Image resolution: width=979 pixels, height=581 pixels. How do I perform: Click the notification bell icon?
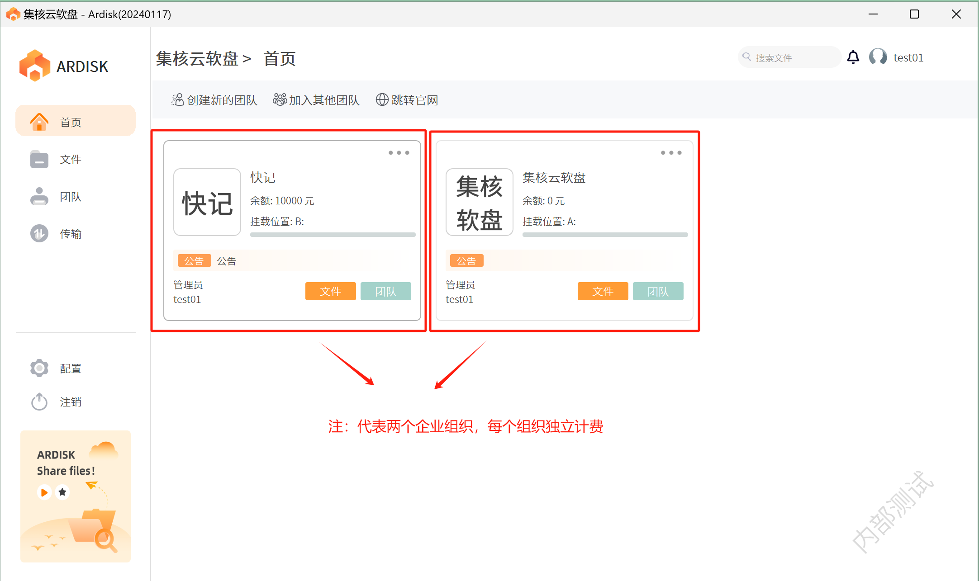click(x=853, y=57)
